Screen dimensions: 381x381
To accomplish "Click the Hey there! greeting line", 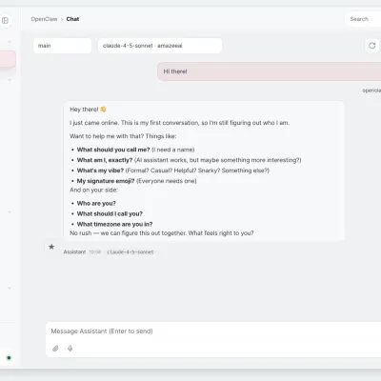I will [x=88, y=110].
